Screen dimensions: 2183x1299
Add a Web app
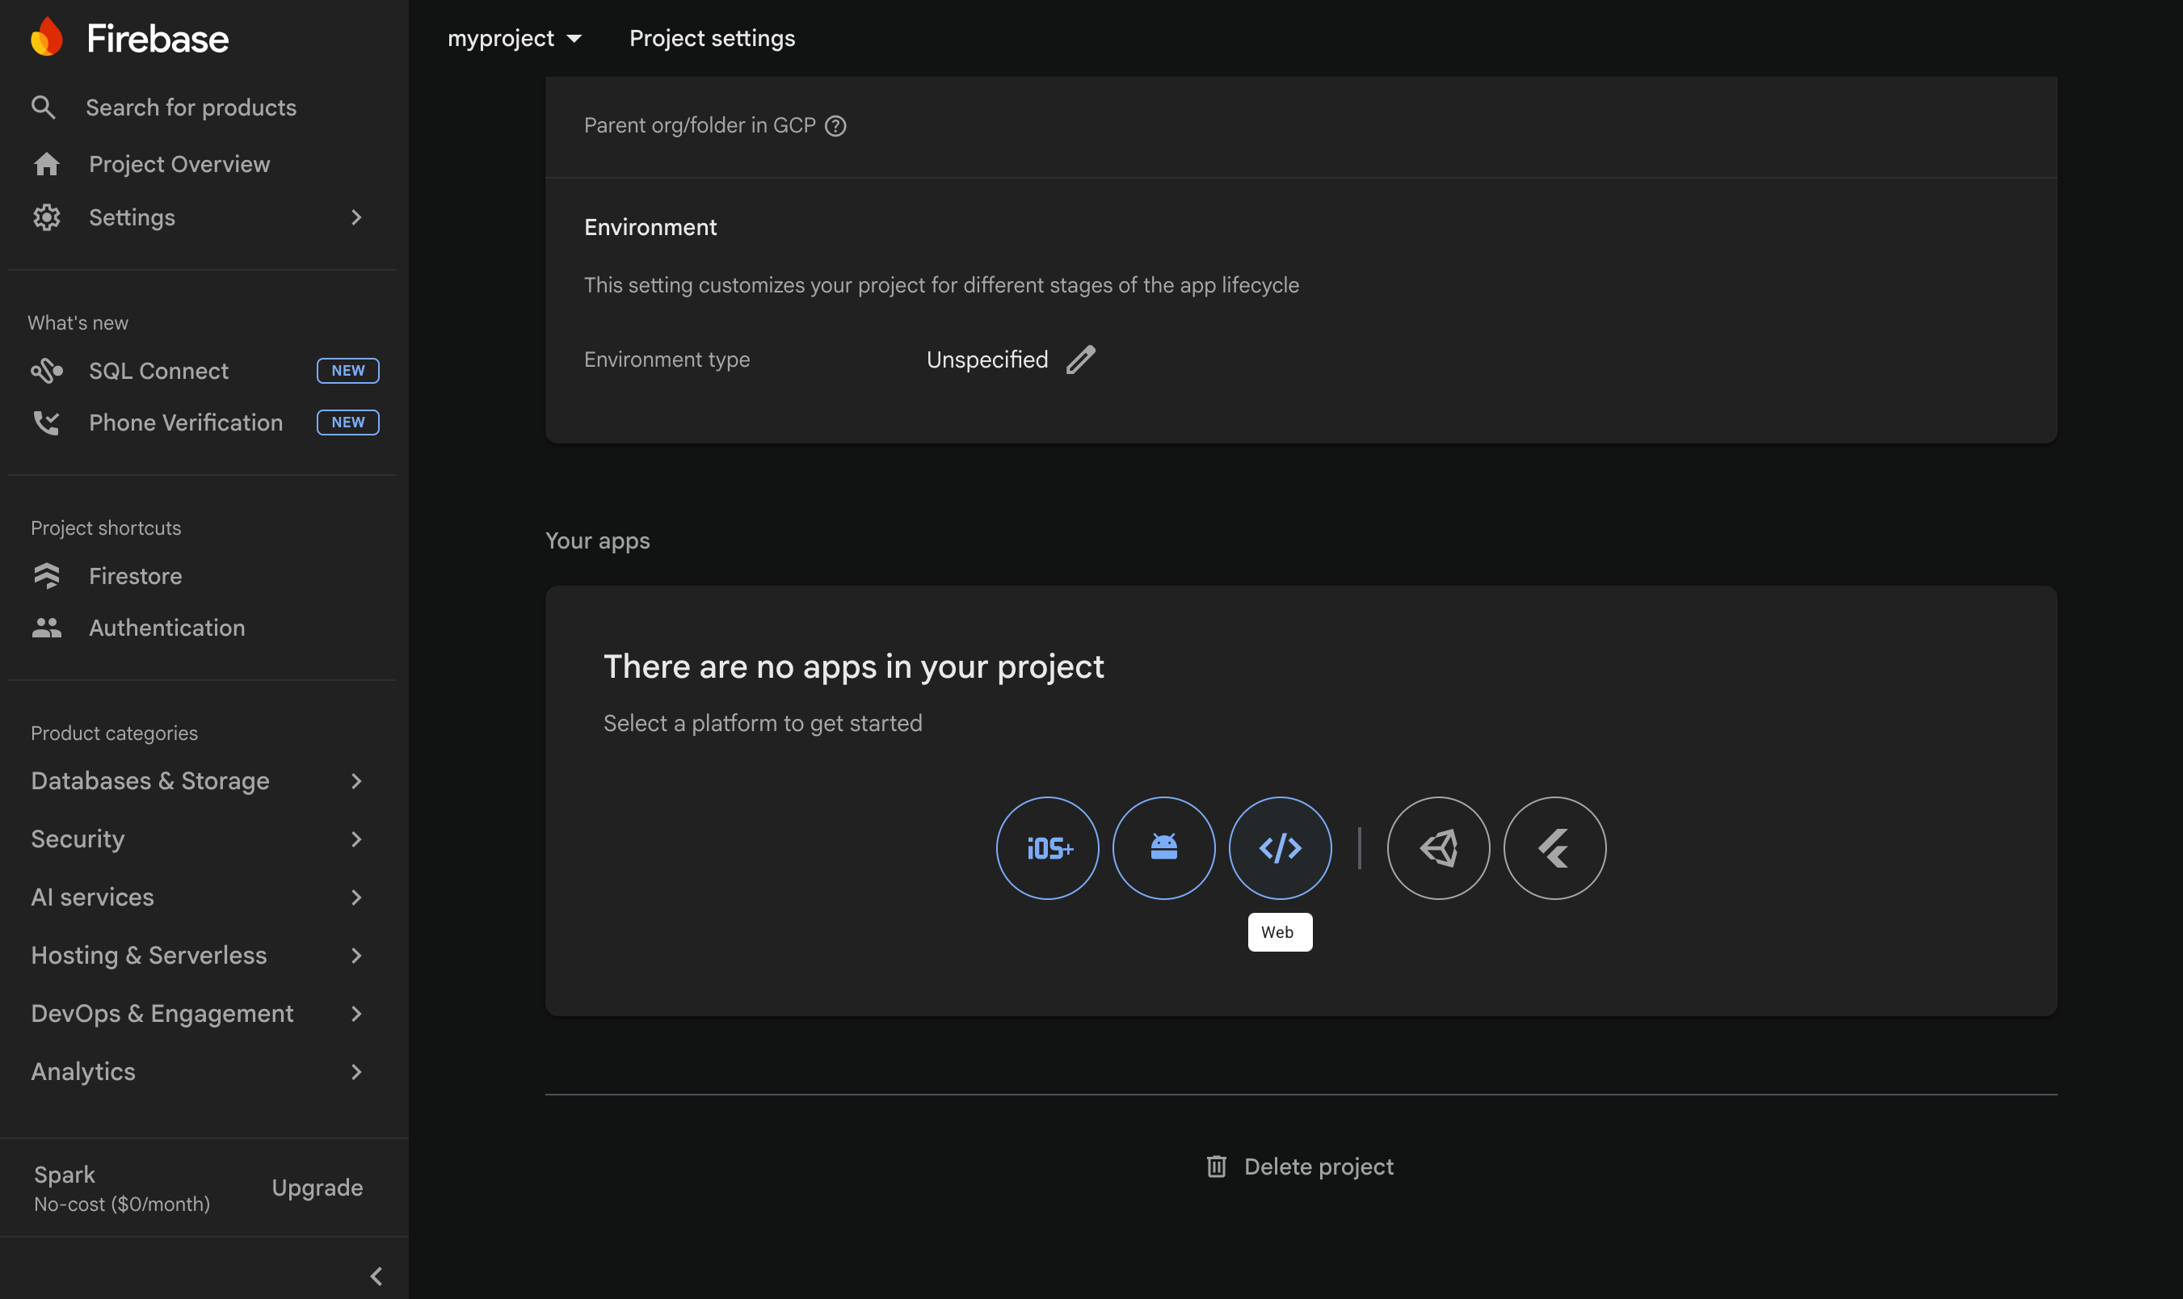pos(1280,847)
